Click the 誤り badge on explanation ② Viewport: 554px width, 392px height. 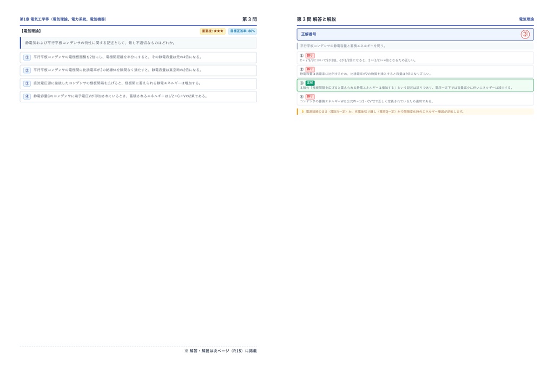coord(310,69)
